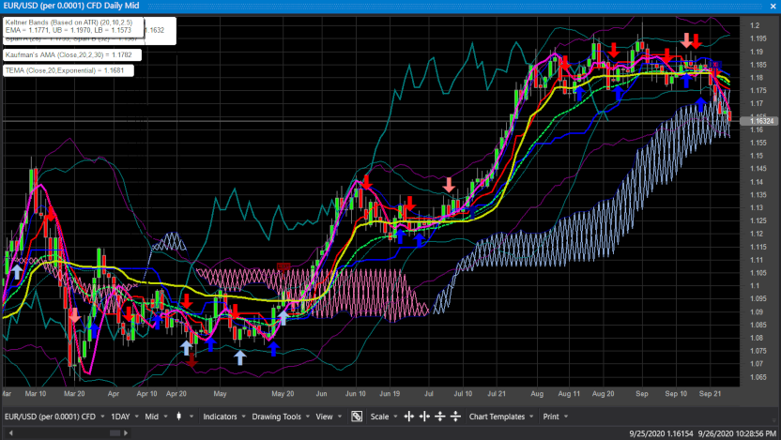The image size is (781, 440).
Task: Click the compress horizontal scale icon
Action: [424, 417]
